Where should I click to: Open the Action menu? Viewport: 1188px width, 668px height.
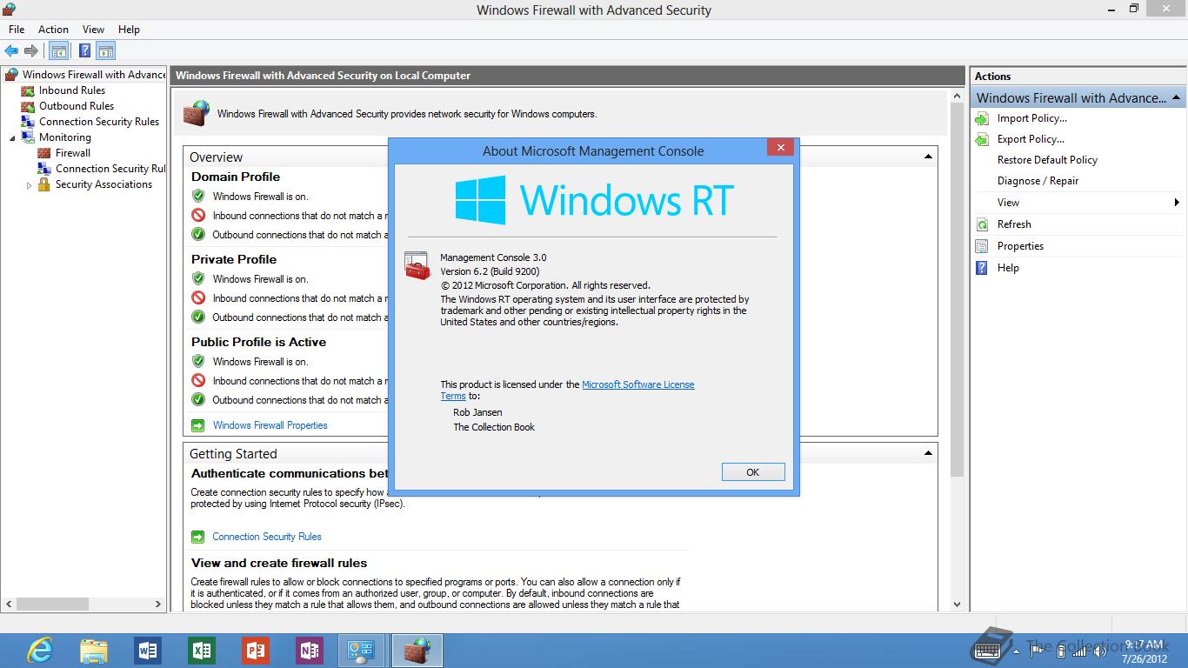click(x=53, y=29)
